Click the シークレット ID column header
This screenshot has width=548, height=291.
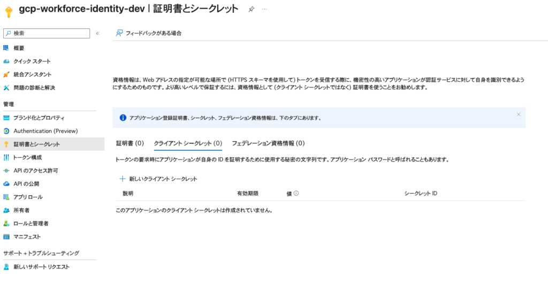point(421,194)
